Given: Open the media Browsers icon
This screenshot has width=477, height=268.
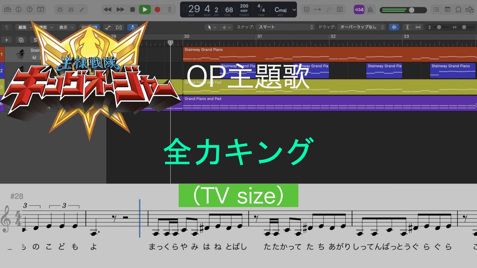Looking at the screenshot, I should [x=470, y=9].
